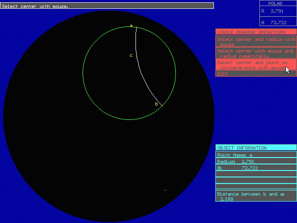Click point a on the circle
Image resolution: width=297 pixels, height=223 pixels.
coord(136,27)
